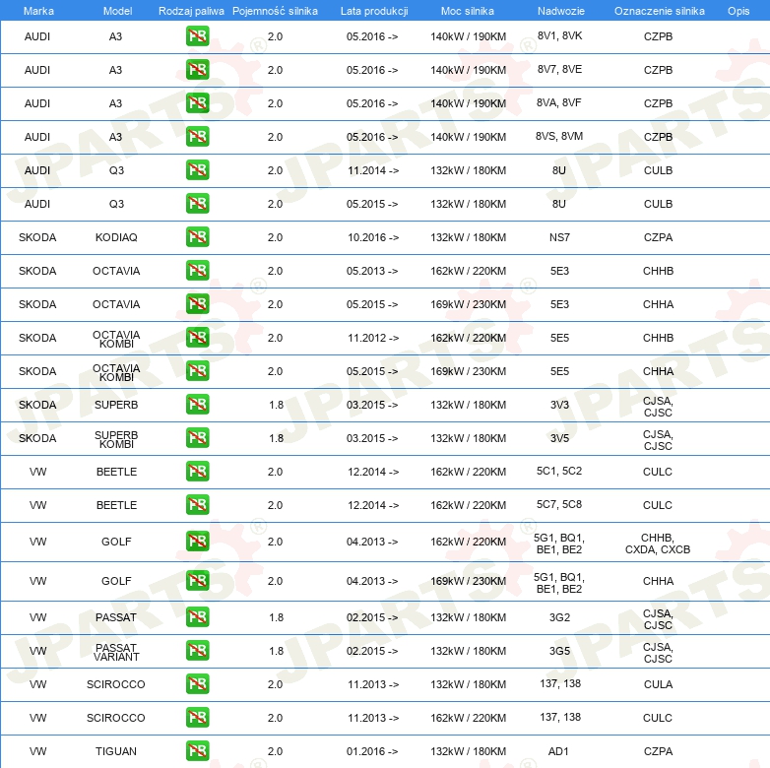770x768 pixels.
Task: Click the fuel icon in the PASSAT VARIANT 3G5 row
Action: pos(197,650)
